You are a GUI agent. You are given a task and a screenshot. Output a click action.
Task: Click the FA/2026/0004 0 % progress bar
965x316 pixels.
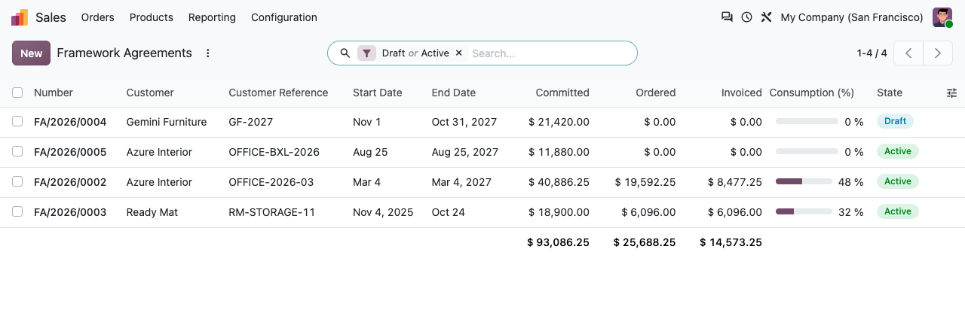pyautogui.click(x=807, y=121)
